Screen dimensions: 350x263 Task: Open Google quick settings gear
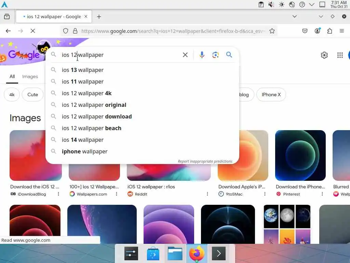coord(324,55)
